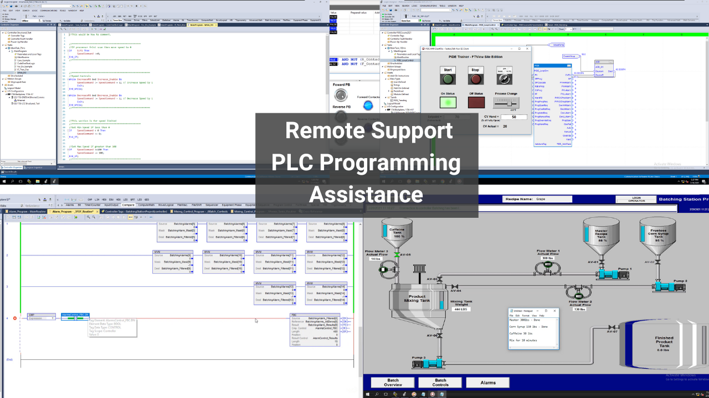Image resolution: width=709 pixels, height=398 pixels.
Task: Open taskbar search beside the batching HMI Start button
Action: tap(377, 395)
